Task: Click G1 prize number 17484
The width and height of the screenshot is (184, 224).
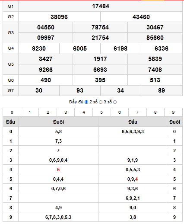Action: (101, 6)
